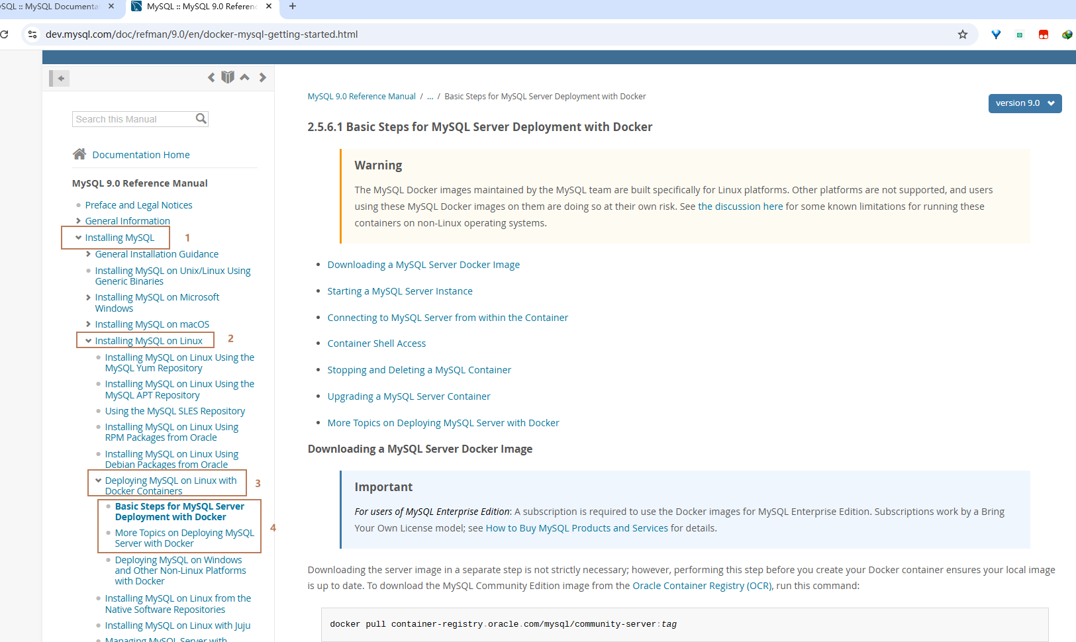Open Deploying MySQL on Windows with Docker
The image size is (1076, 642).
click(x=180, y=571)
